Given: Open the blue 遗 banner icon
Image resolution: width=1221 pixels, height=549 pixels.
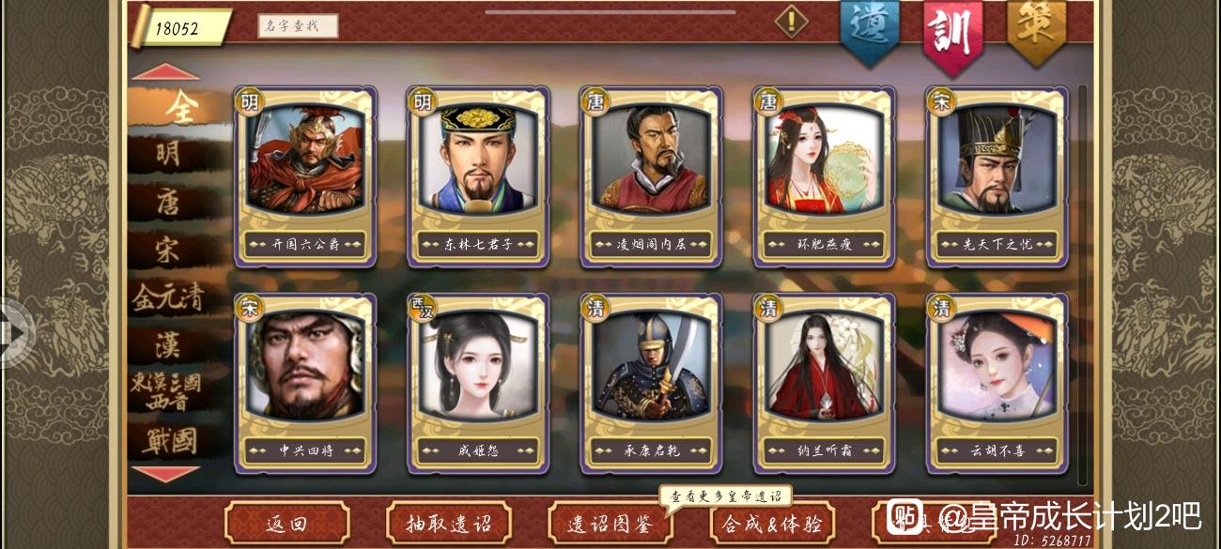Looking at the screenshot, I should [x=869, y=31].
